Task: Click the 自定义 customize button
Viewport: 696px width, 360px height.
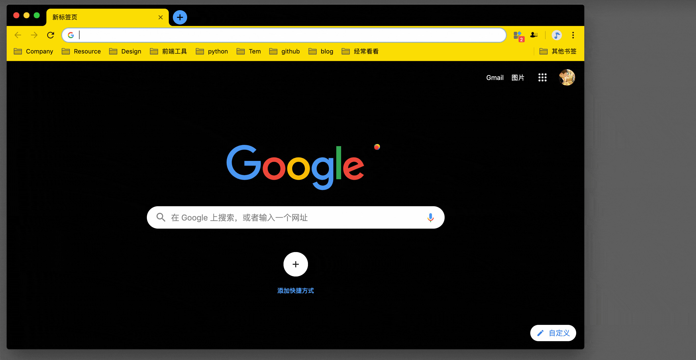Action: point(553,333)
